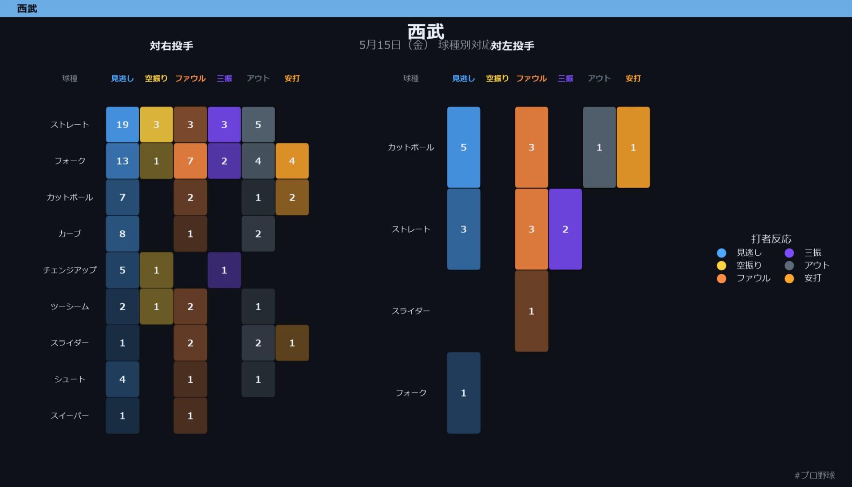
Task: Click the 打者反応 legend title
Action: [x=771, y=239]
